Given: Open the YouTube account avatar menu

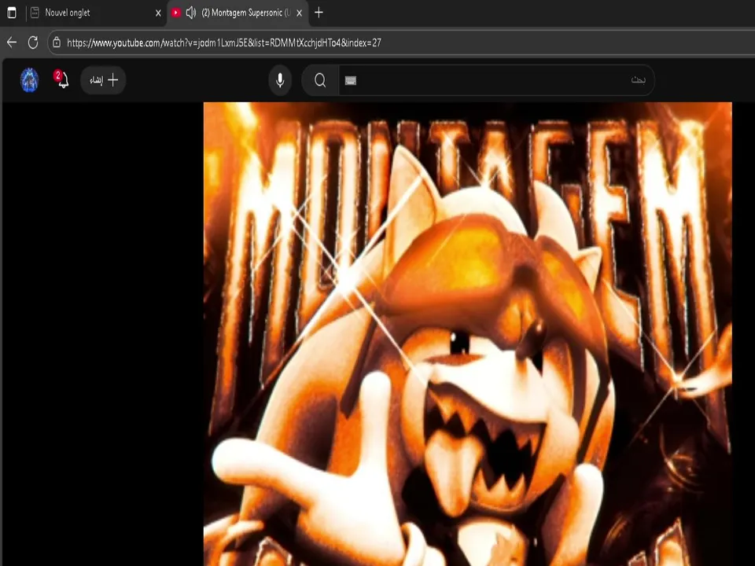Looking at the screenshot, I should point(29,80).
